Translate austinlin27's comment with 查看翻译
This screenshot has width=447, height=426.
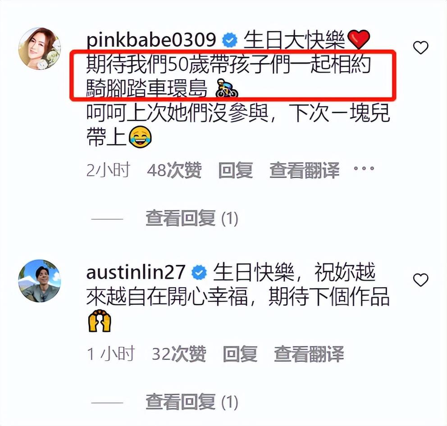click(x=309, y=354)
